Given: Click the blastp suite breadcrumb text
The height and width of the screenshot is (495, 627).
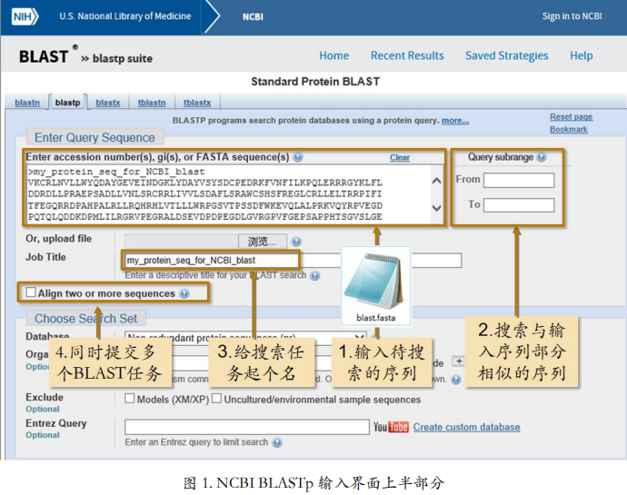Looking at the screenshot, I should coord(123,59).
